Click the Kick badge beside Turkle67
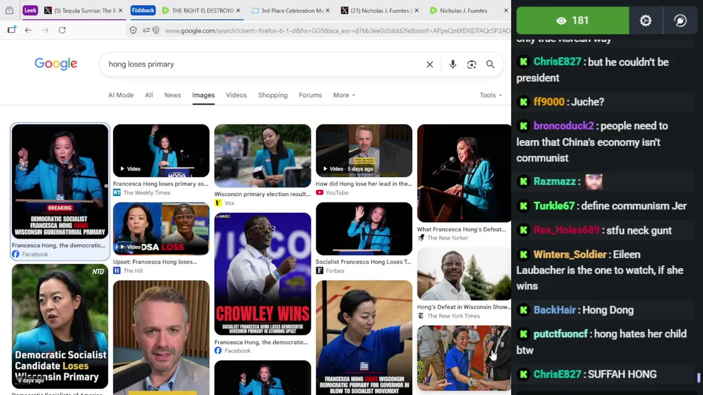The image size is (703, 395). coord(523,206)
